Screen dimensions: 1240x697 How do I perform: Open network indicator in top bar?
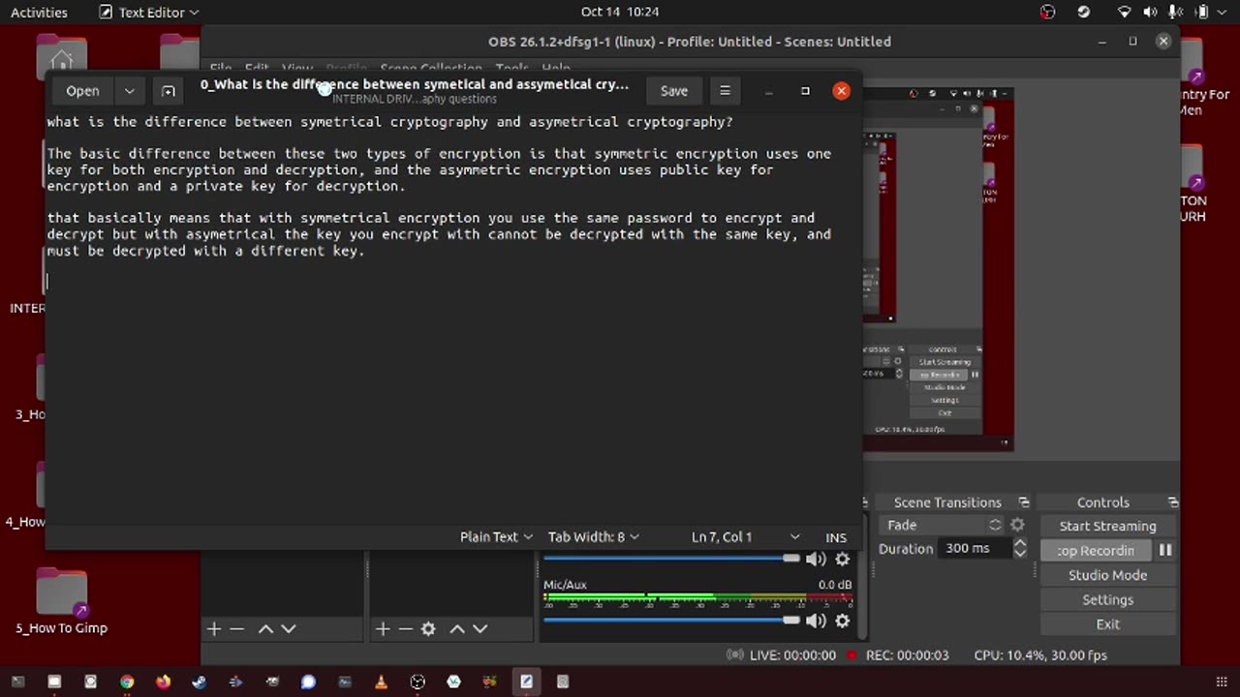pos(1124,13)
